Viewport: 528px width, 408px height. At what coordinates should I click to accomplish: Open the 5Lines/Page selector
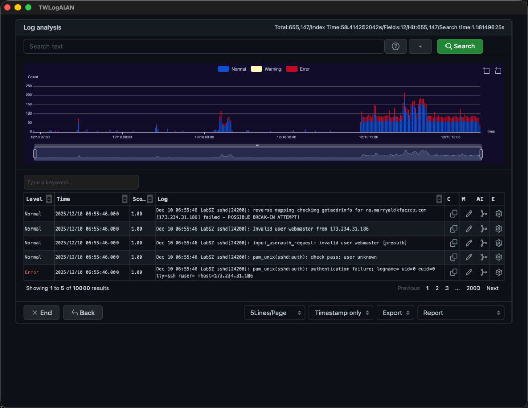click(x=274, y=313)
